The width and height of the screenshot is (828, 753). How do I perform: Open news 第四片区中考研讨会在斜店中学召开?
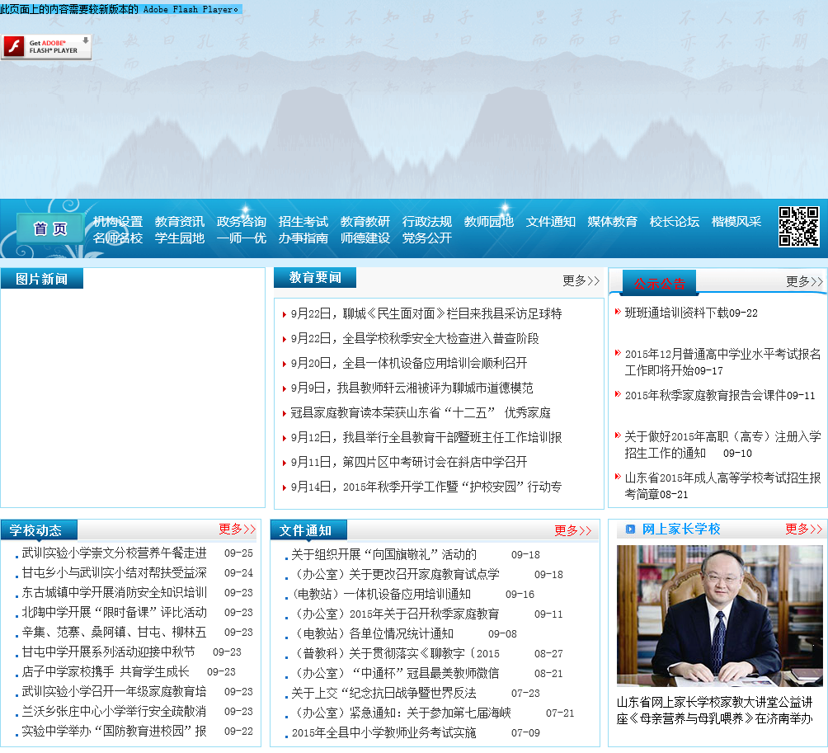409,462
